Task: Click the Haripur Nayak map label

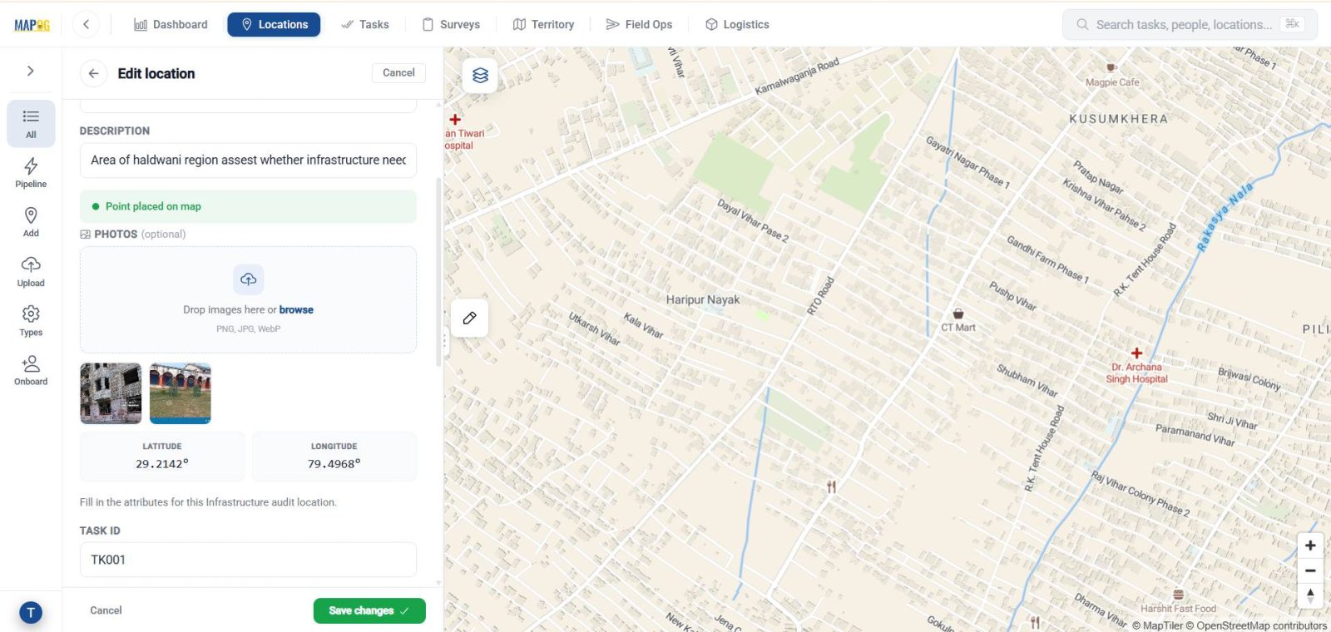Action: [x=703, y=299]
